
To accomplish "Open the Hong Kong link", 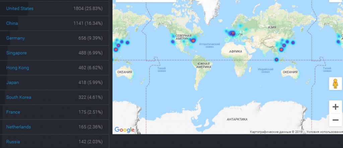I will (17, 68).
